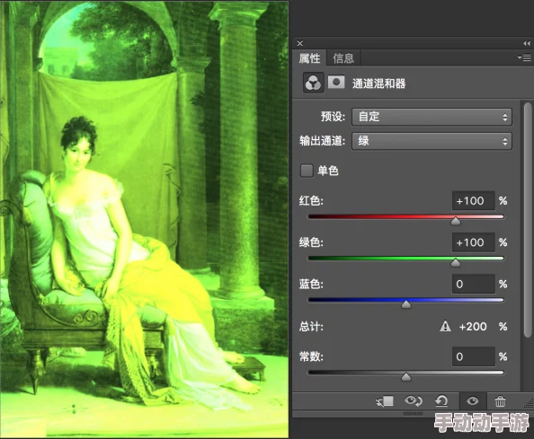Click the 蓝色 value input field
This screenshot has width=534, height=439.
(473, 284)
